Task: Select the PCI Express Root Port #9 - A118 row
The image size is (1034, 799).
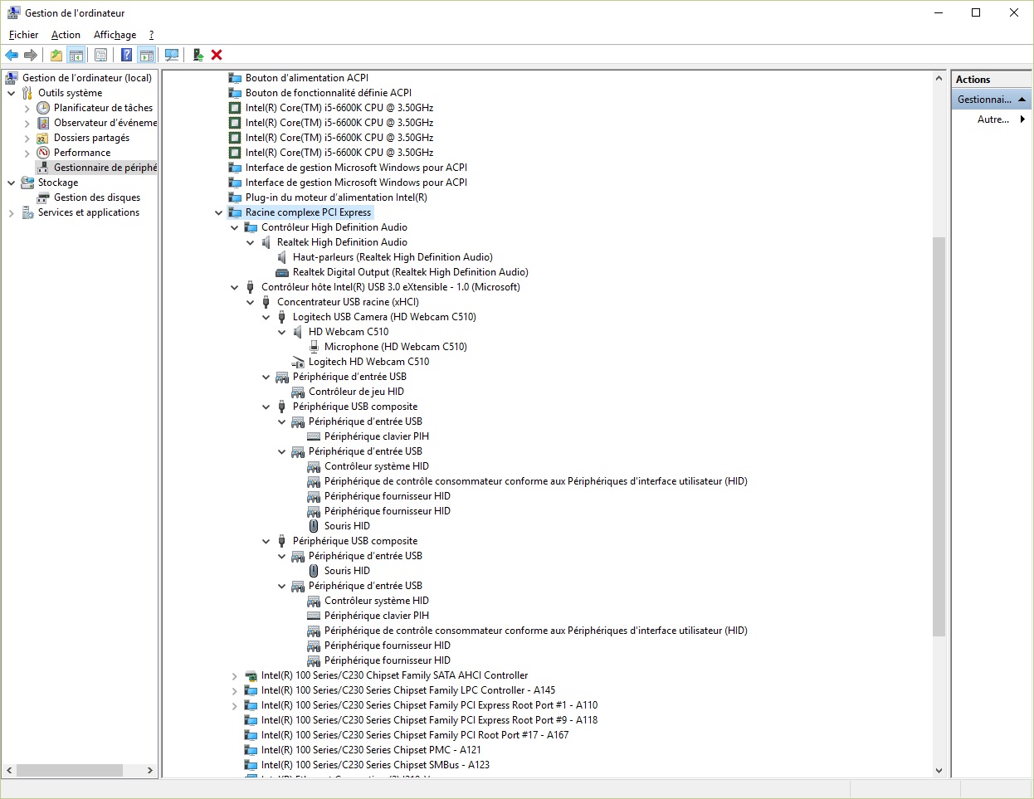Action: click(x=429, y=720)
